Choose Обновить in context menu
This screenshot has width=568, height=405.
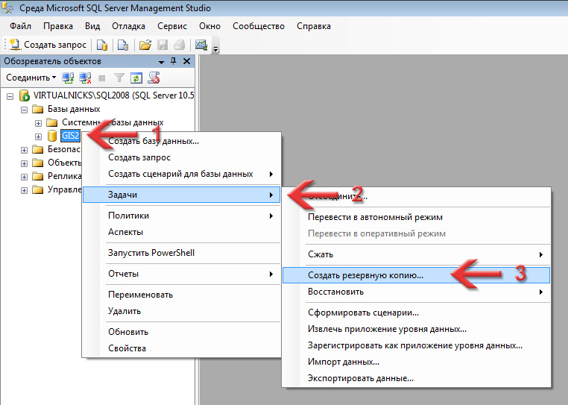(182, 332)
